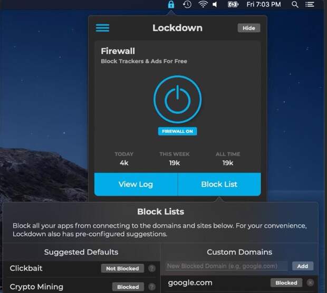Remove google.com from custom domains
This screenshot has width=327, height=293.
310,283
